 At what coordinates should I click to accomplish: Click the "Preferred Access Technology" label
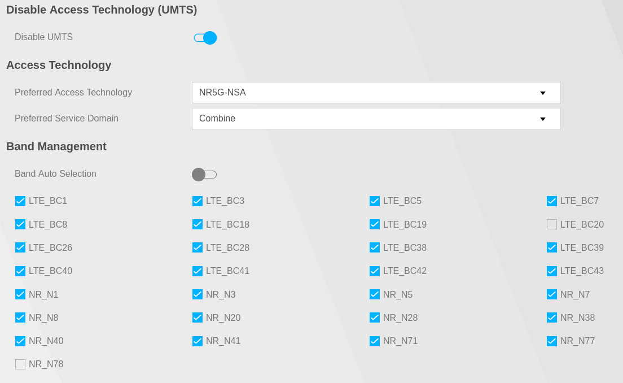pyautogui.click(x=73, y=92)
